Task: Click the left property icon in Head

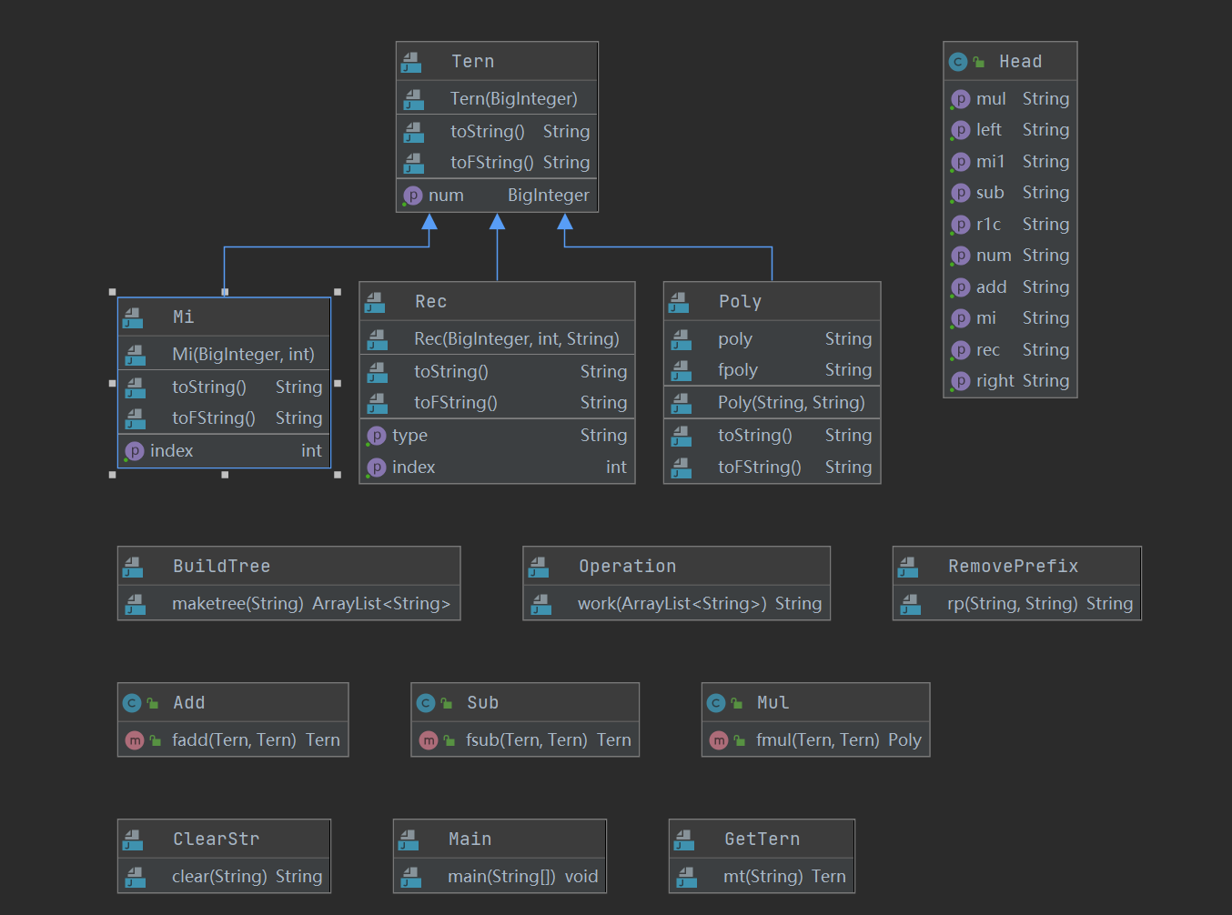Action: click(960, 130)
